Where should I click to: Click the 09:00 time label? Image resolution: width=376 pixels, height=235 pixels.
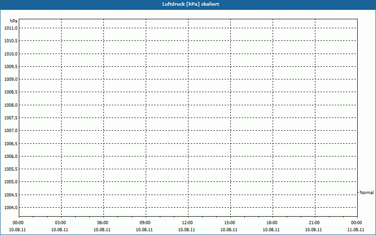click(145, 223)
